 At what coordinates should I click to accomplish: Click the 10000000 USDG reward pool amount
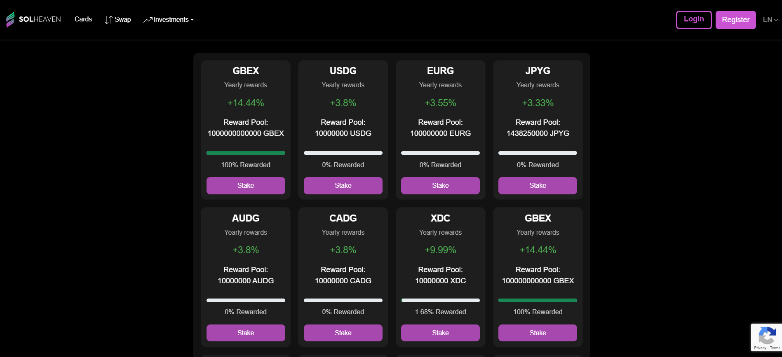pos(343,133)
